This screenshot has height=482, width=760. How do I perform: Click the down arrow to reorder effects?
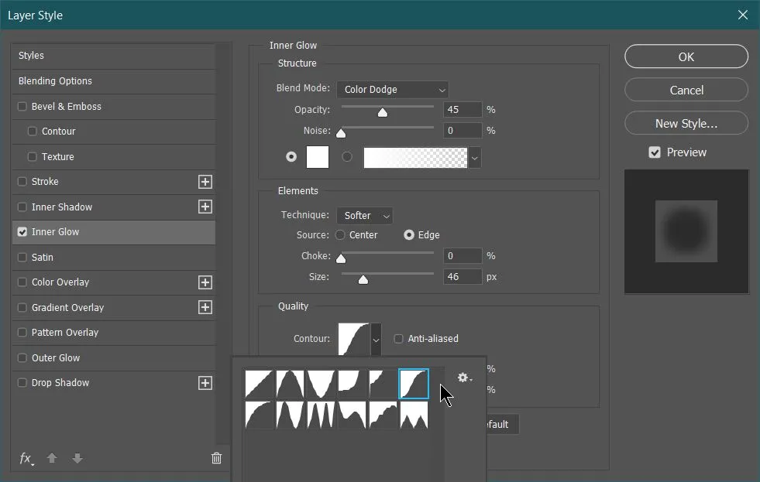point(77,459)
